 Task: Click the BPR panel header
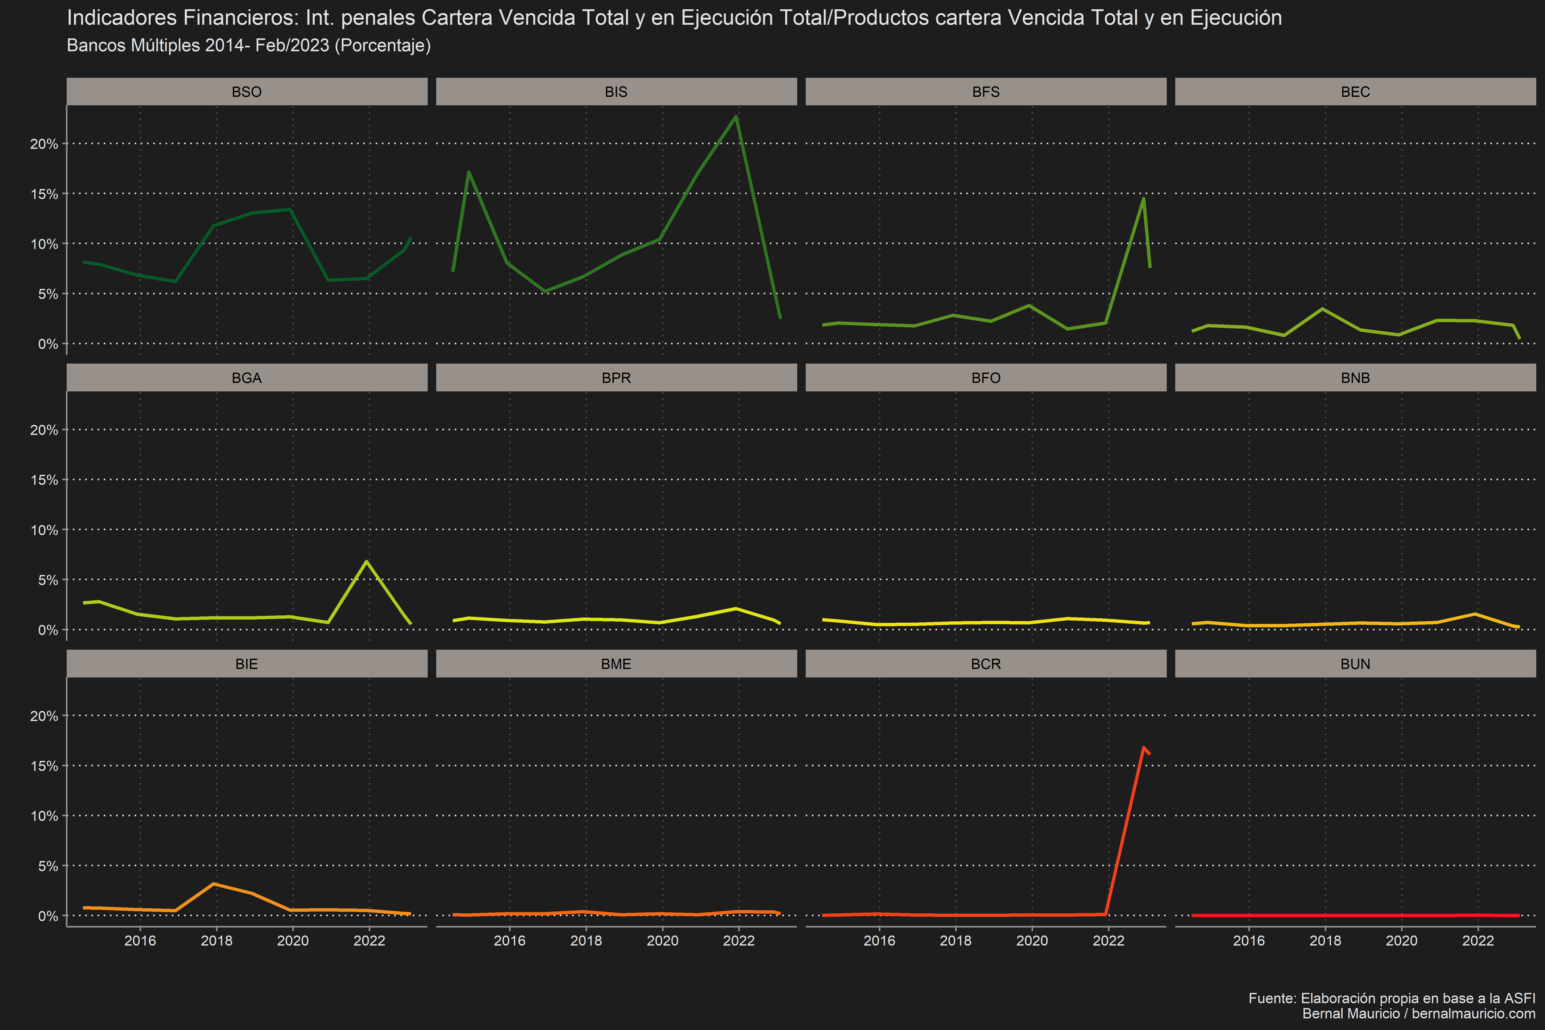coord(616,378)
